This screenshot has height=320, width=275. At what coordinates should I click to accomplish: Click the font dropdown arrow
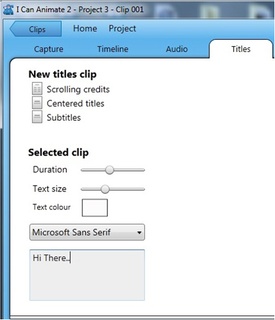point(139,233)
